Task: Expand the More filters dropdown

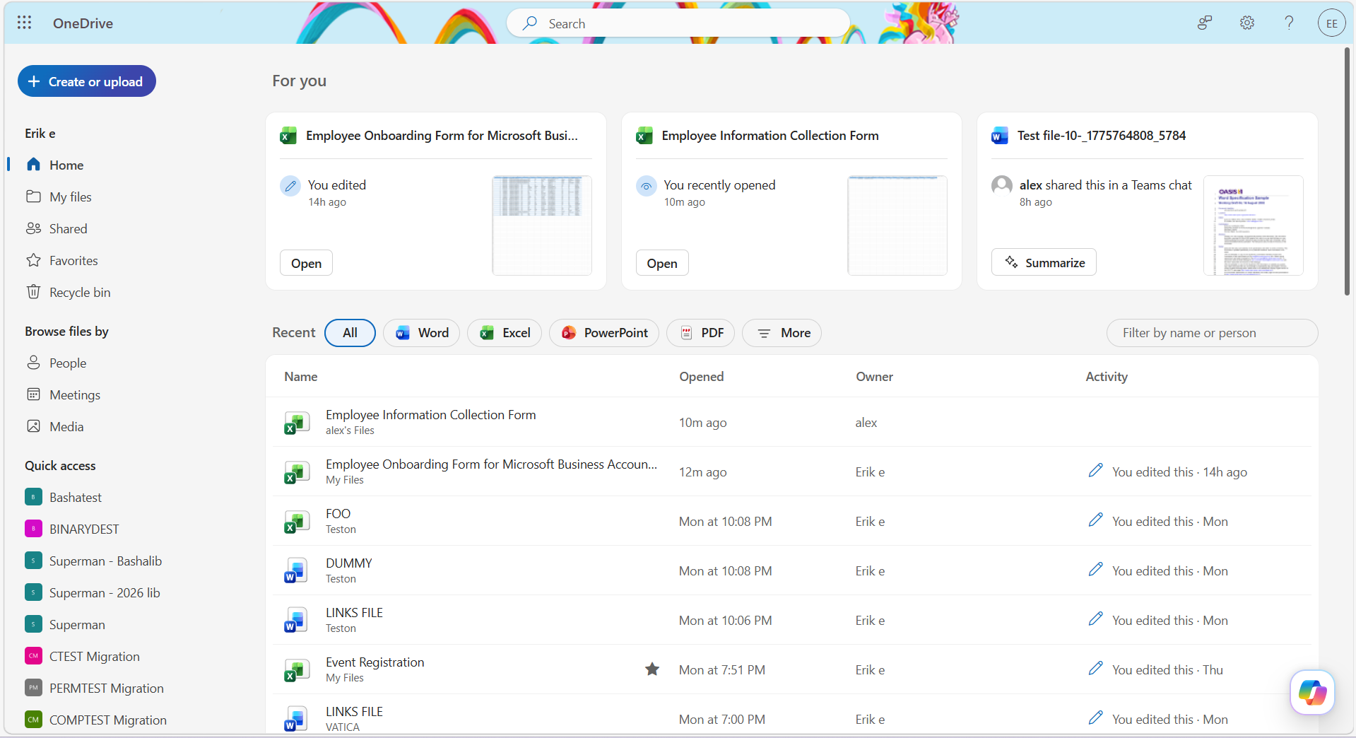Action: tap(782, 333)
